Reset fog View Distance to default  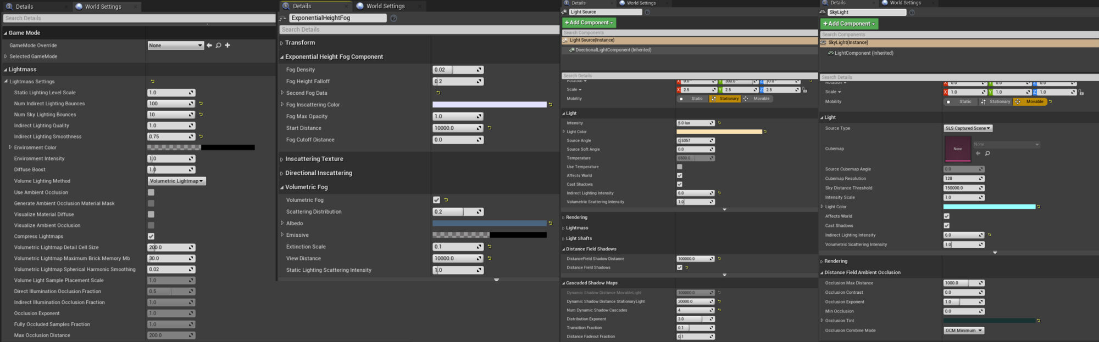[x=489, y=259]
